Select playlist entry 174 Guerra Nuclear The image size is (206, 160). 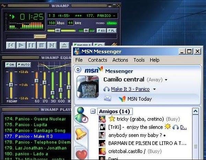click(x=37, y=119)
